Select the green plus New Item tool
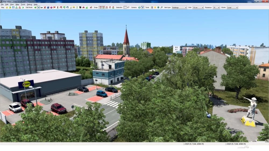Image resolution: width=269 pixels, height=151 pixels. pos(35,8)
